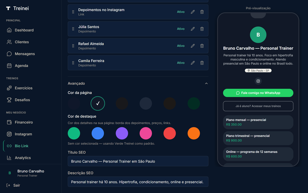Screen dimensions: 308x193
Task: Click drag handle of Júlia Santos row
Action: (x=73, y=29)
